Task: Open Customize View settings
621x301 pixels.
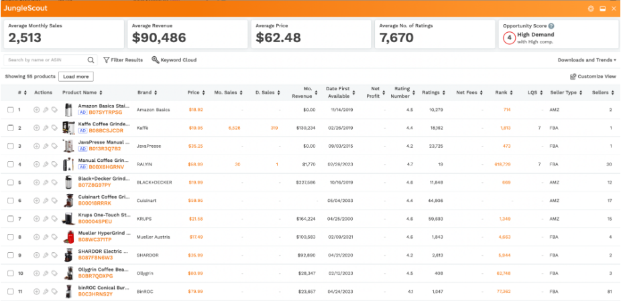Action: pos(593,77)
